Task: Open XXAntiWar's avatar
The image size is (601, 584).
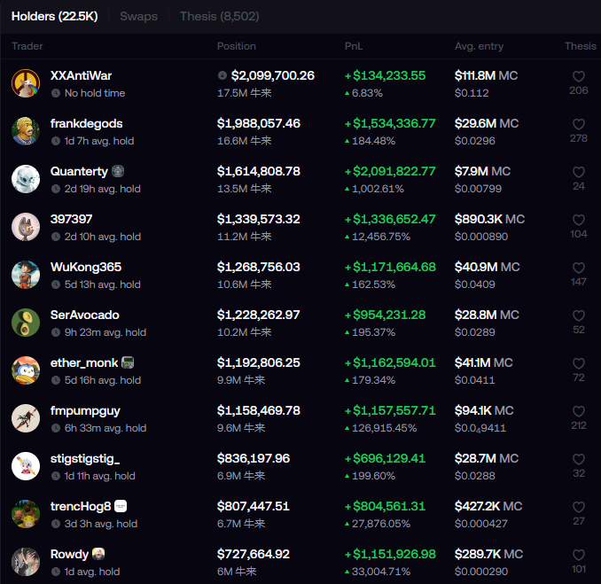Action: (26, 83)
